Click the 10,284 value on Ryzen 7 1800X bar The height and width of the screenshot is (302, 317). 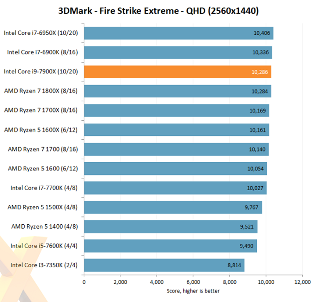[259, 91]
